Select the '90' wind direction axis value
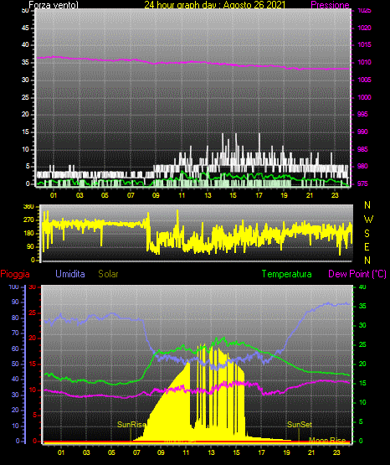 pos(30,246)
